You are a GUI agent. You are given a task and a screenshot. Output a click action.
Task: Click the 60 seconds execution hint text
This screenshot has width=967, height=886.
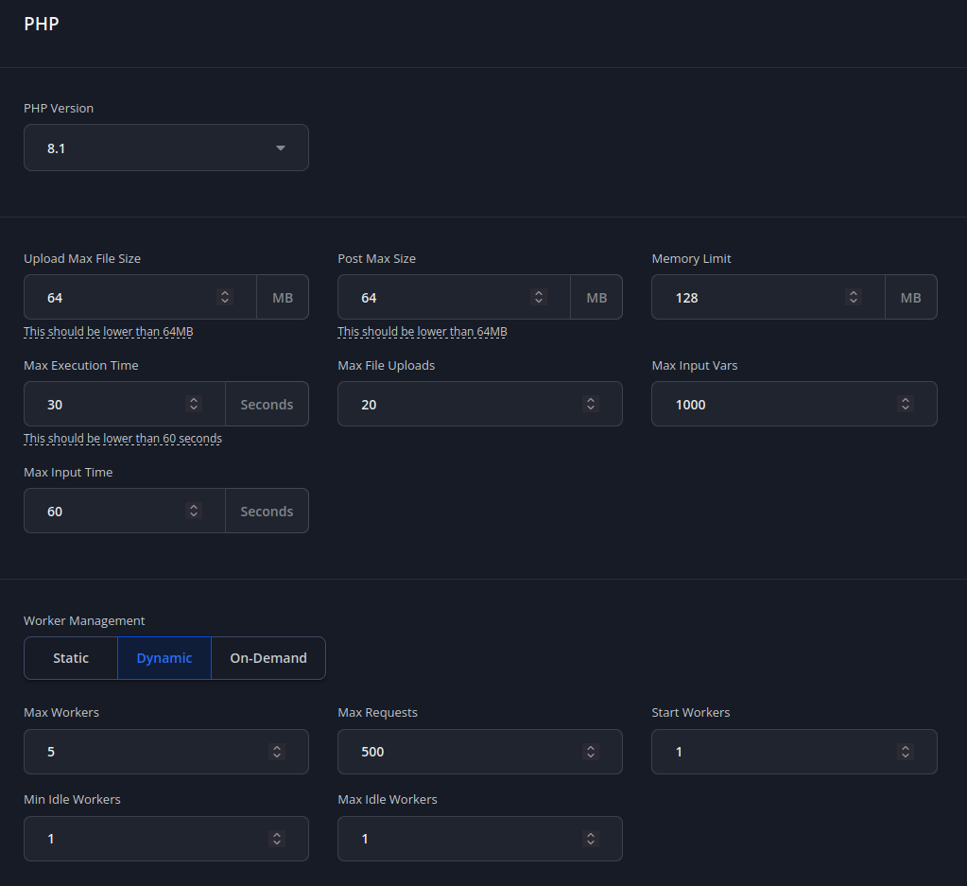[123, 439]
